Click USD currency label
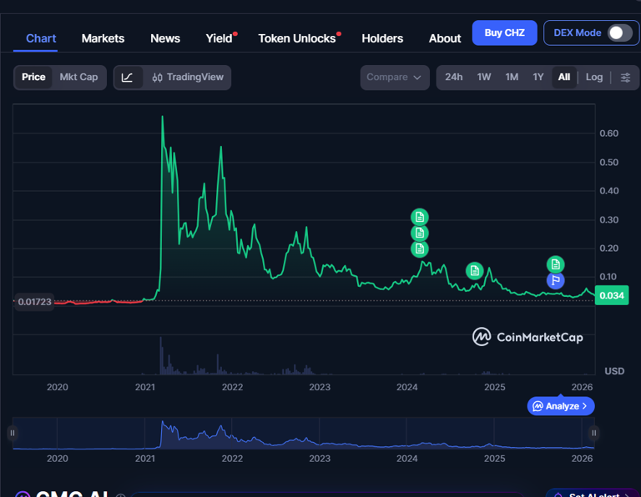Viewport: 641px width, 497px height. [614, 371]
